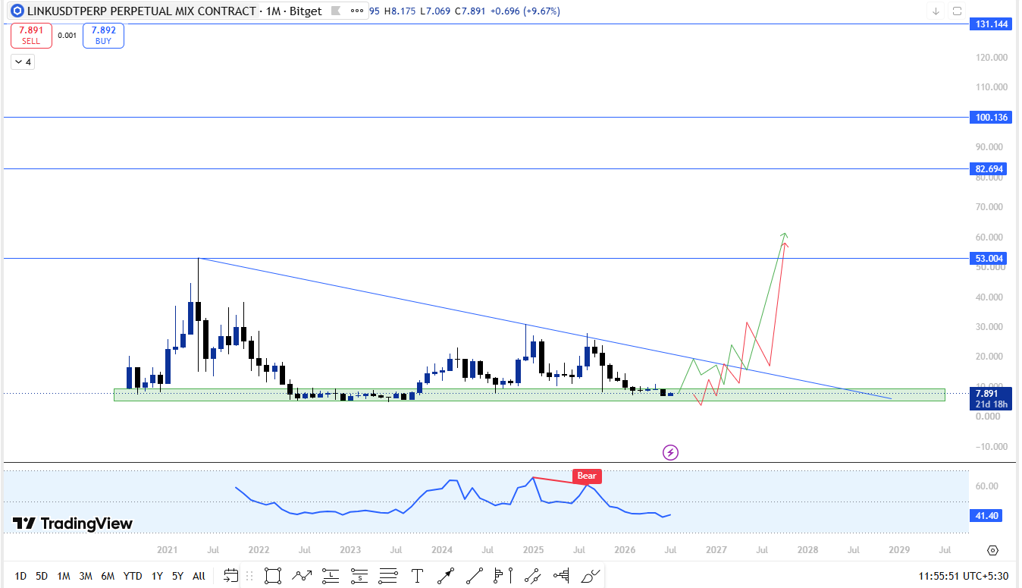Select the arrow drawing tool
The height and width of the screenshot is (588, 1022).
[446, 576]
